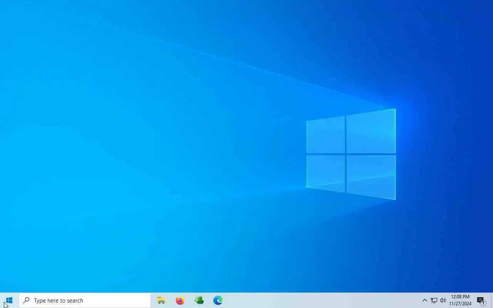Screen dimensions: 493x308
Task: Open the Action Center notifications icon
Action: click(x=481, y=300)
